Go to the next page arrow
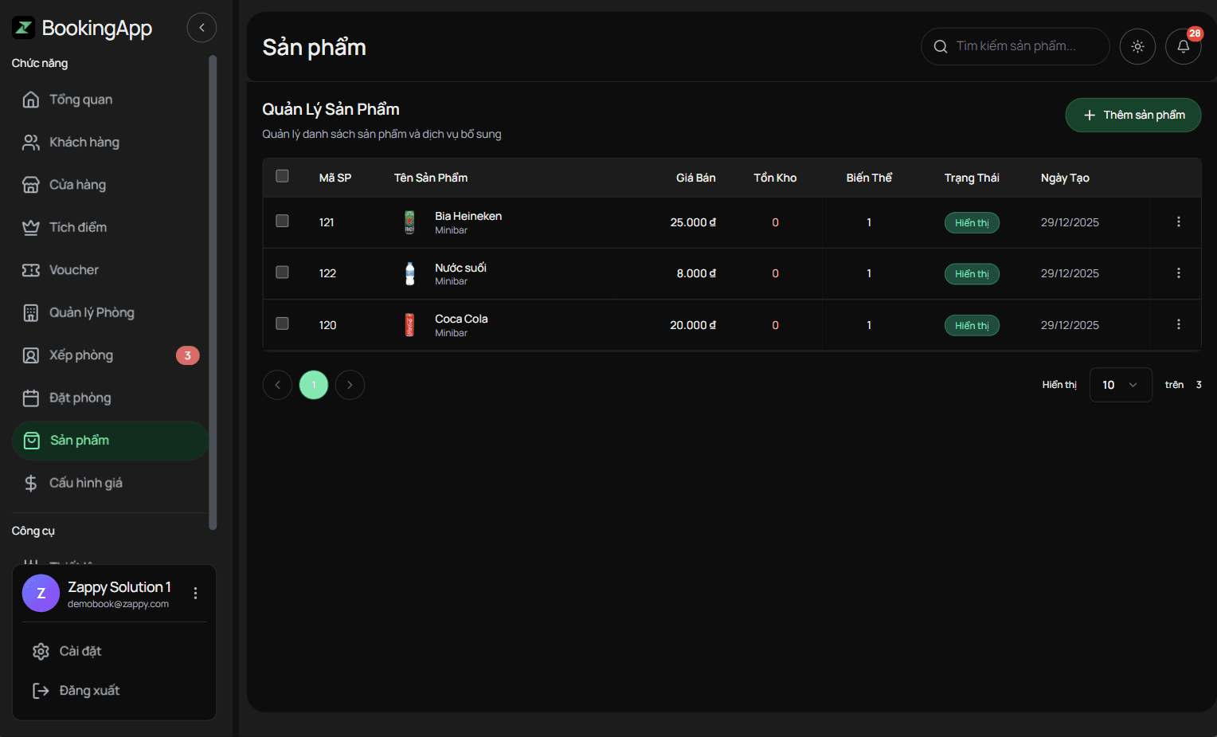Image resolution: width=1217 pixels, height=737 pixels. point(350,385)
